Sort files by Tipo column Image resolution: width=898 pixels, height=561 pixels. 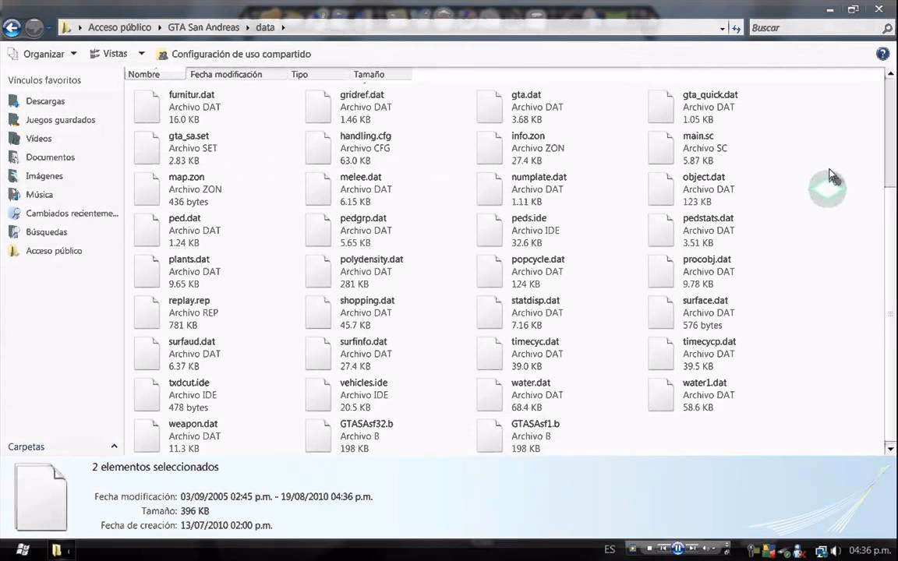coord(318,74)
